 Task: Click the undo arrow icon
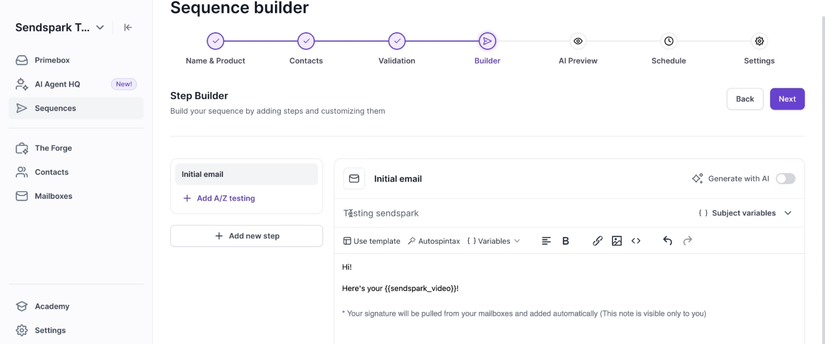[x=667, y=240]
